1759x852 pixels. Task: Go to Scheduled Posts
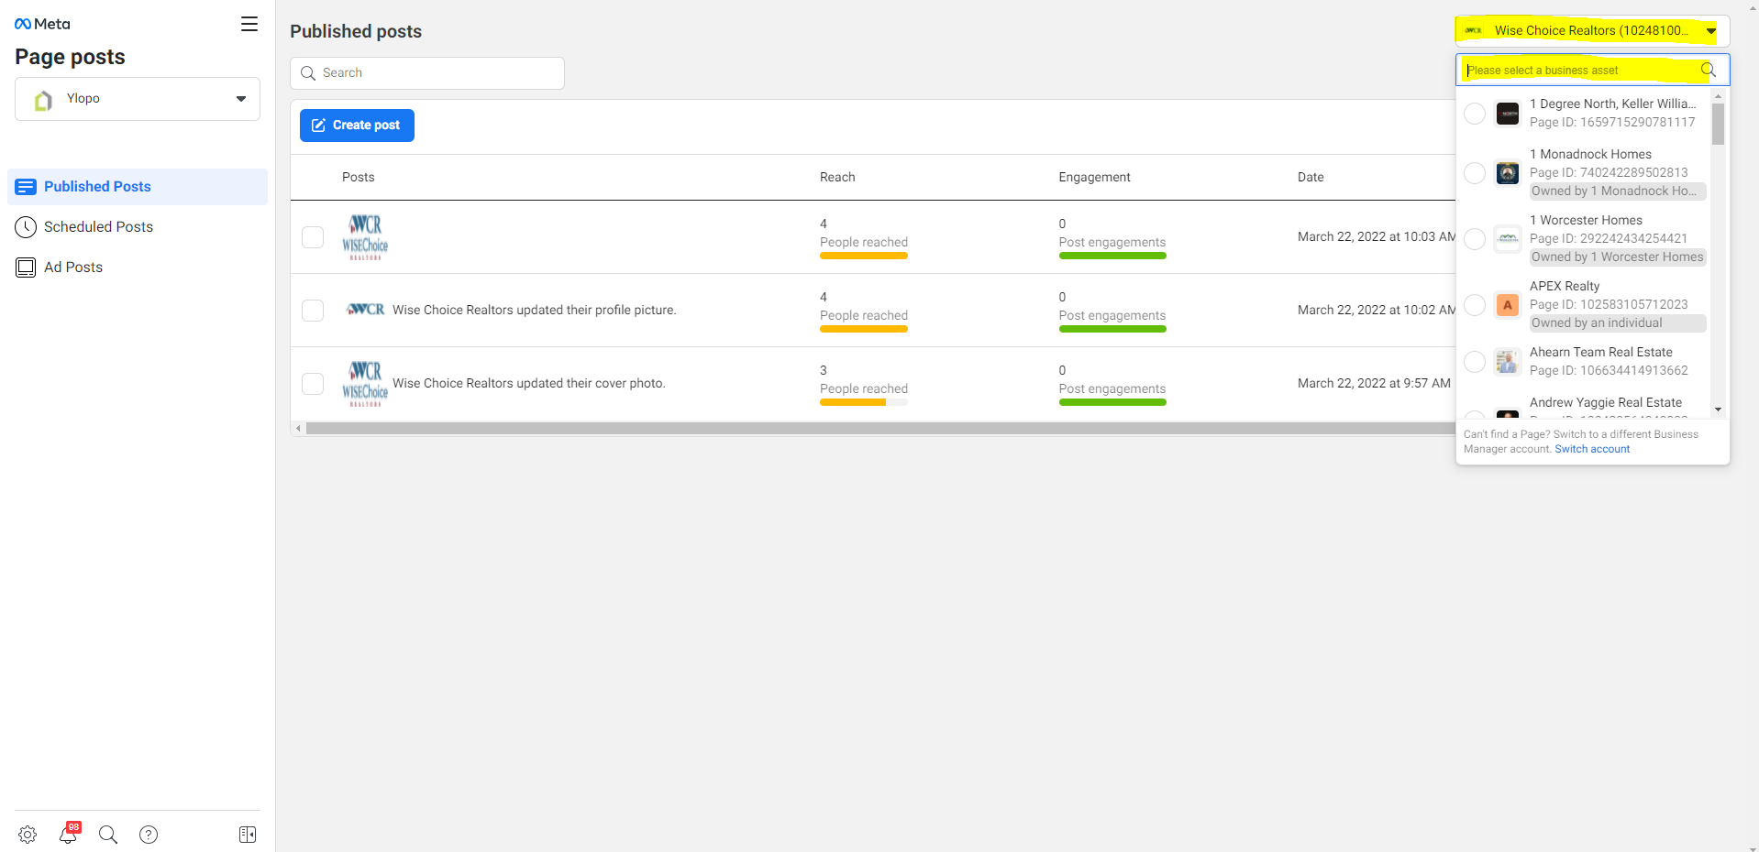pyautogui.click(x=98, y=227)
